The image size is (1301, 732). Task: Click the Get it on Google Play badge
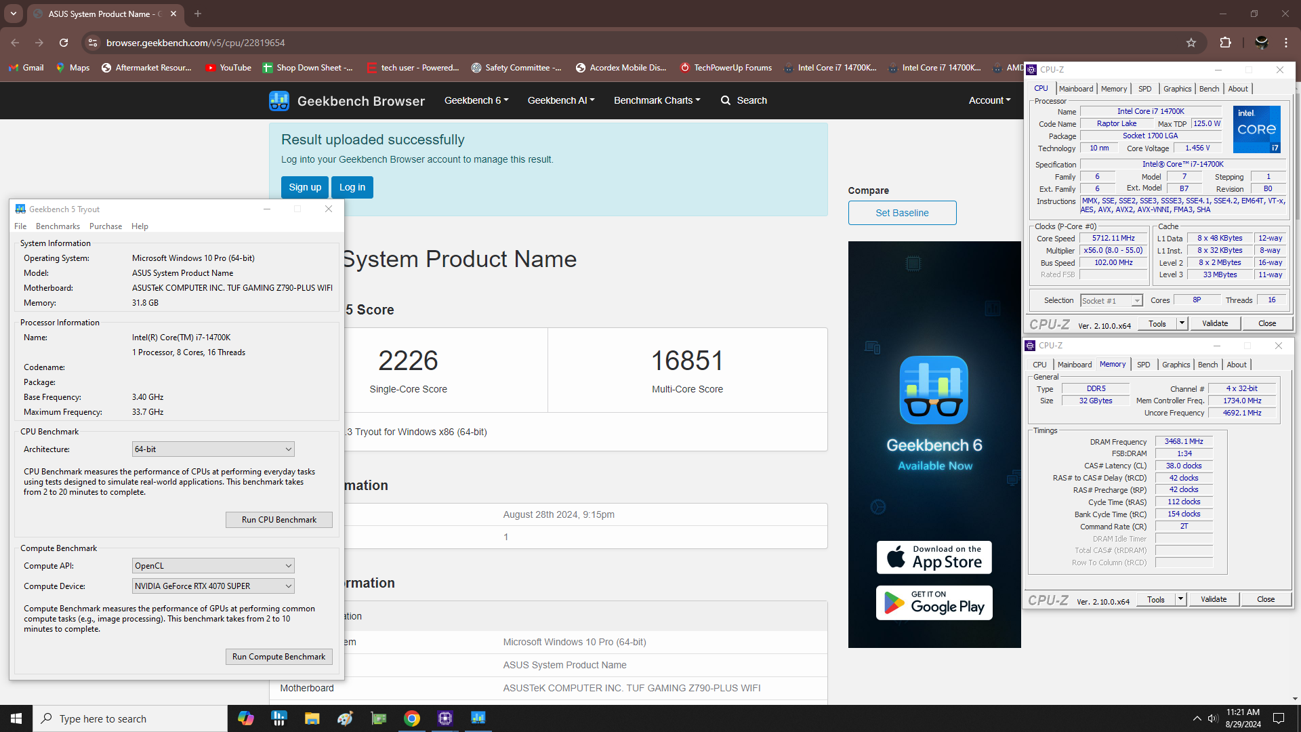(934, 603)
